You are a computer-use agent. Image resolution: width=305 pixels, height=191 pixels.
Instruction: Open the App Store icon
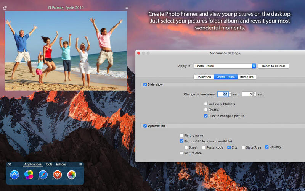15,175
